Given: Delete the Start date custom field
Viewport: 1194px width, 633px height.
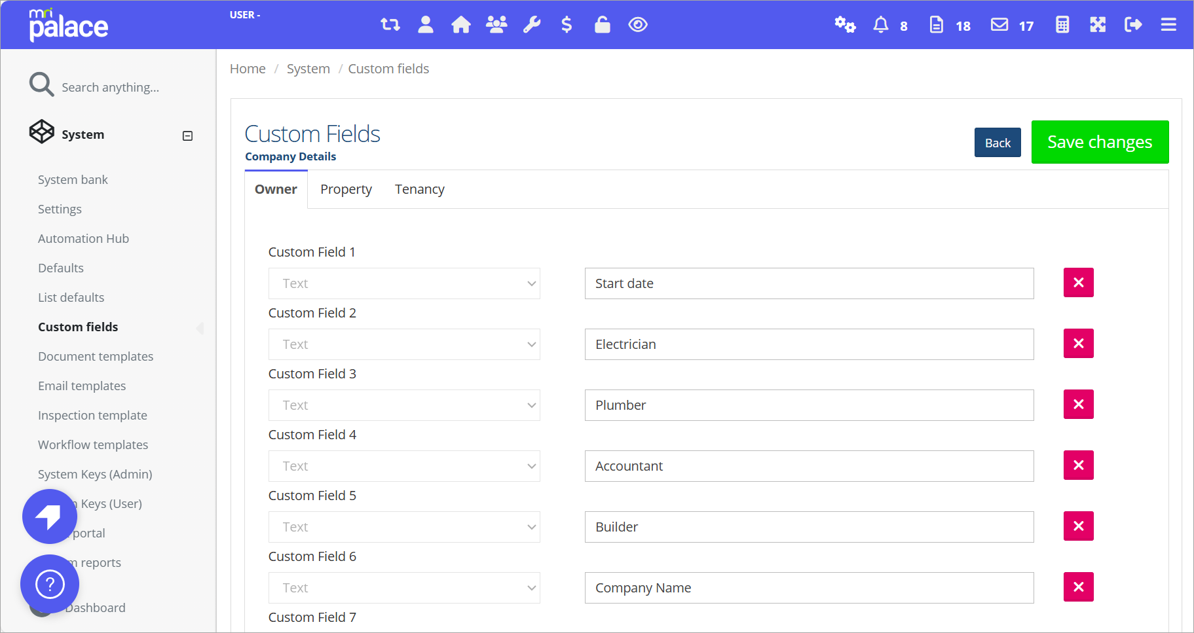Looking at the screenshot, I should click(x=1079, y=282).
